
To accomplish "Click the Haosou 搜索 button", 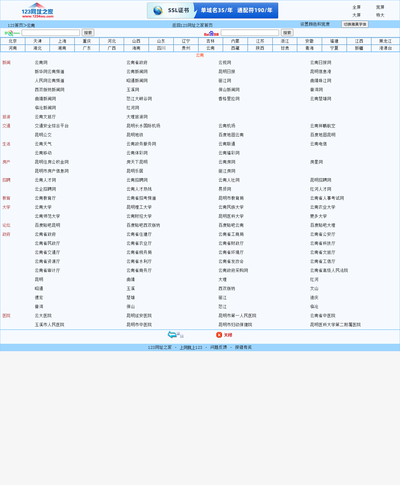I will [88, 33].
